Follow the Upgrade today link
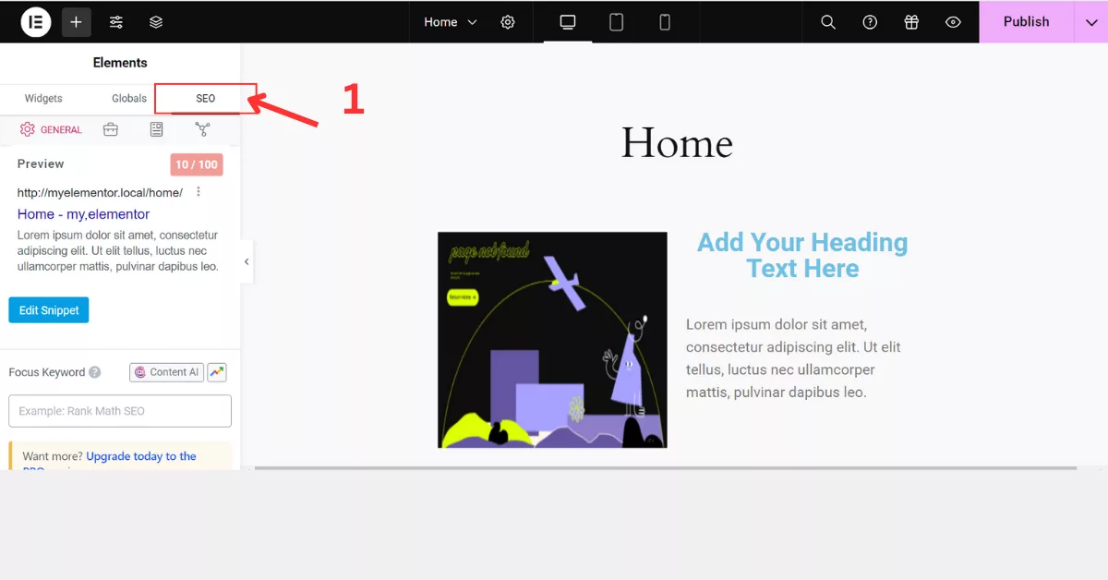The image size is (1108, 580). pyautogui.click(x=140, y=456)
